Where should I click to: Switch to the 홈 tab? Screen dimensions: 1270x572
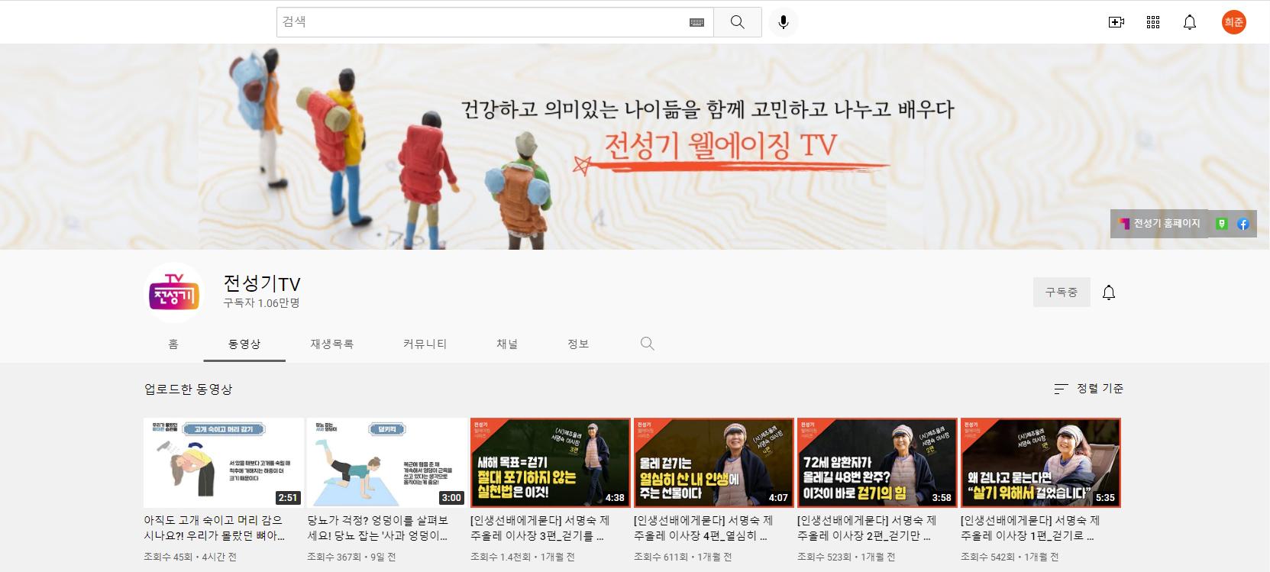point(173,344)
